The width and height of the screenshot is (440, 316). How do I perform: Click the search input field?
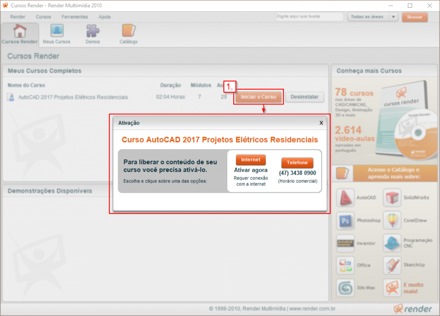[x=309, y=16]
